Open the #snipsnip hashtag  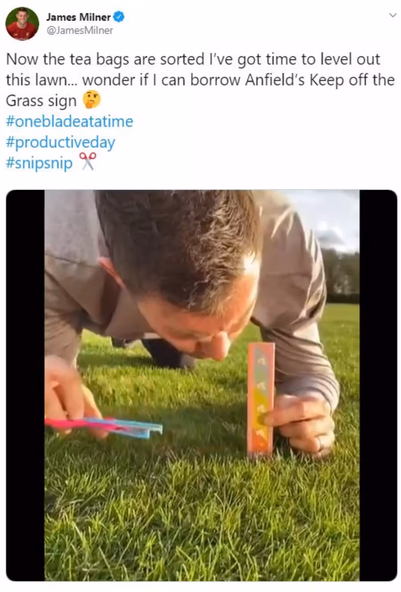point(39,163)
